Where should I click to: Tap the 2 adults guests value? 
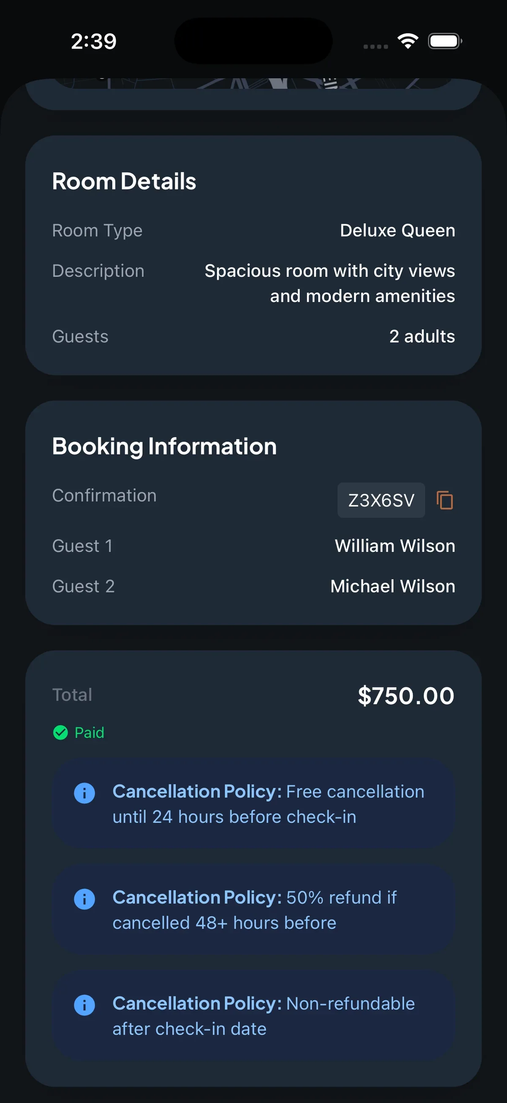pos(421,336)
